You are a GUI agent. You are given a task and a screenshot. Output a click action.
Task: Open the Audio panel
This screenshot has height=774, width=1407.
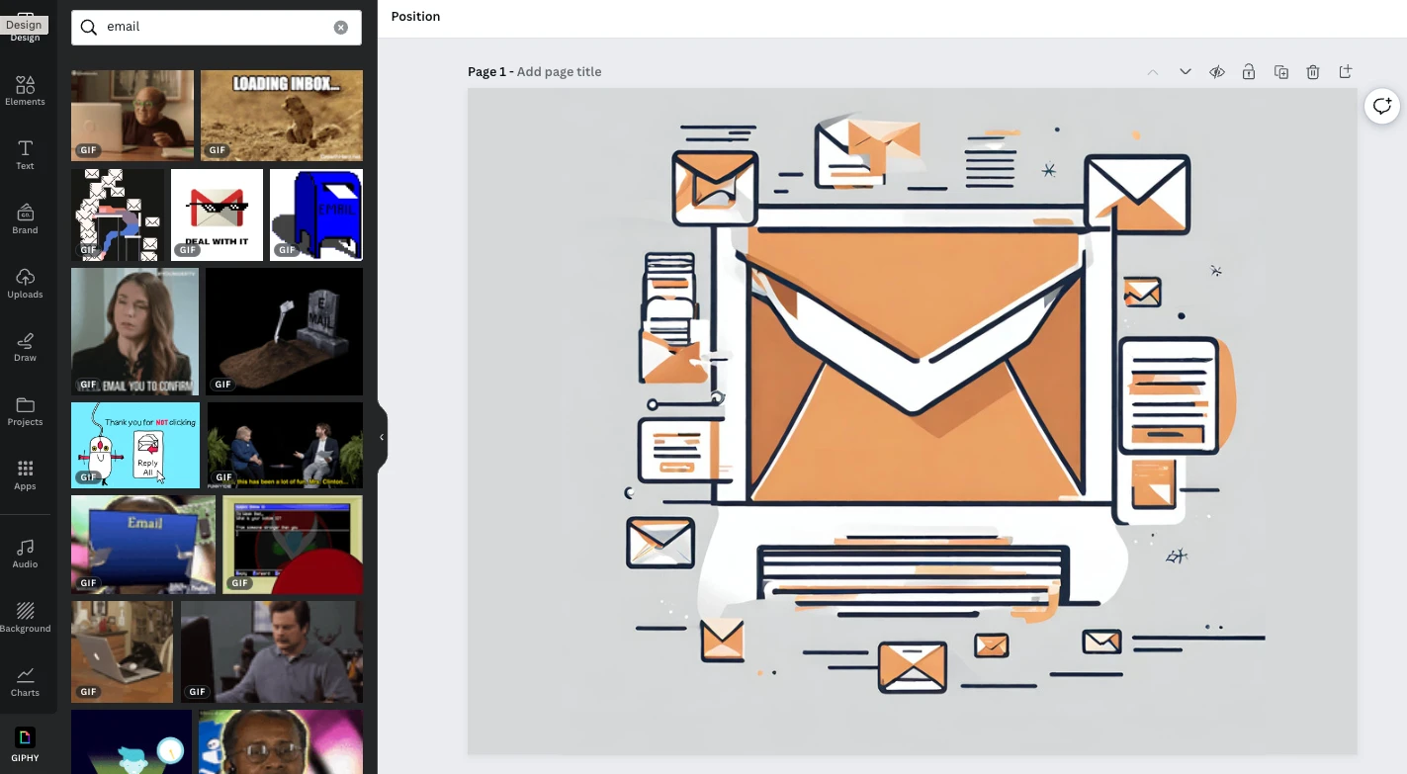25,554
